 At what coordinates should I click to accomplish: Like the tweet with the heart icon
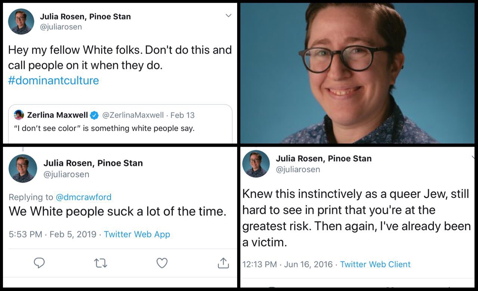(162, 263)
